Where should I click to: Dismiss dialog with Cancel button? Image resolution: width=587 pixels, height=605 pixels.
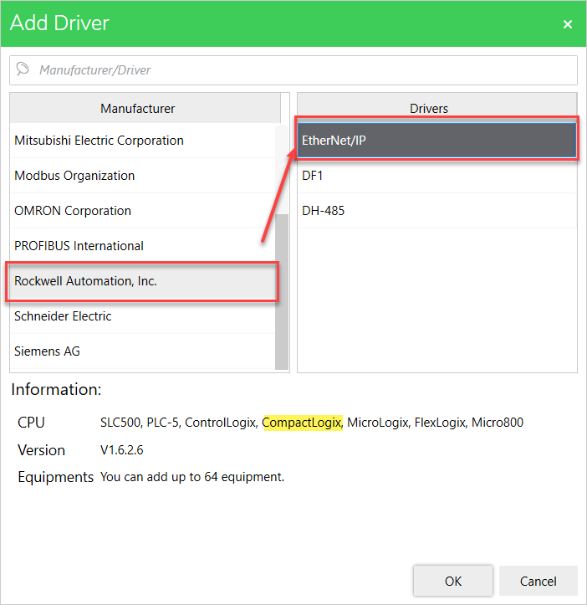538,581
